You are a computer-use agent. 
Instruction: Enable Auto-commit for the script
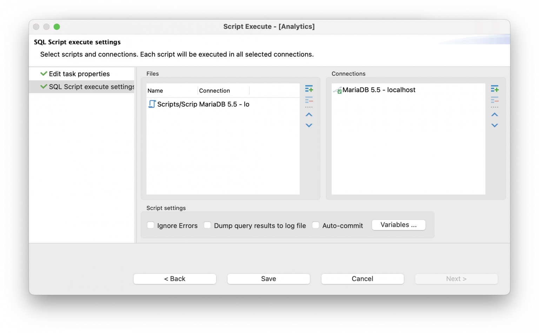[316, 225]
